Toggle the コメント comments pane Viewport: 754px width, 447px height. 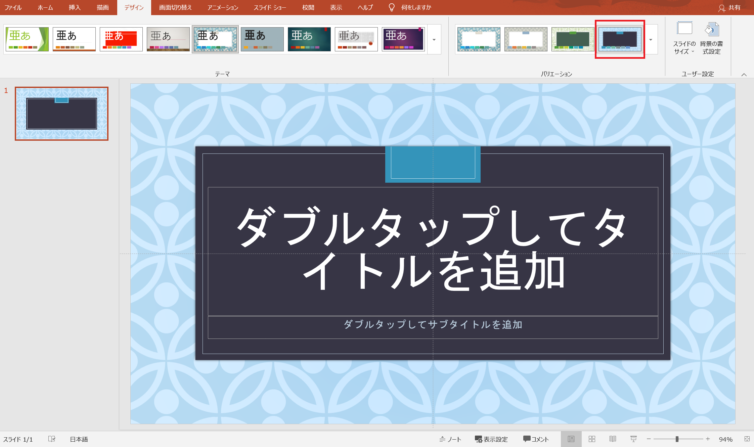tap(536, 439)
